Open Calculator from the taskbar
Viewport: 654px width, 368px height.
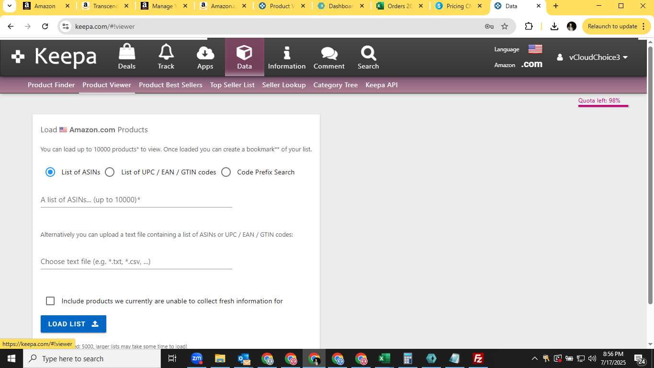(408, 358)
